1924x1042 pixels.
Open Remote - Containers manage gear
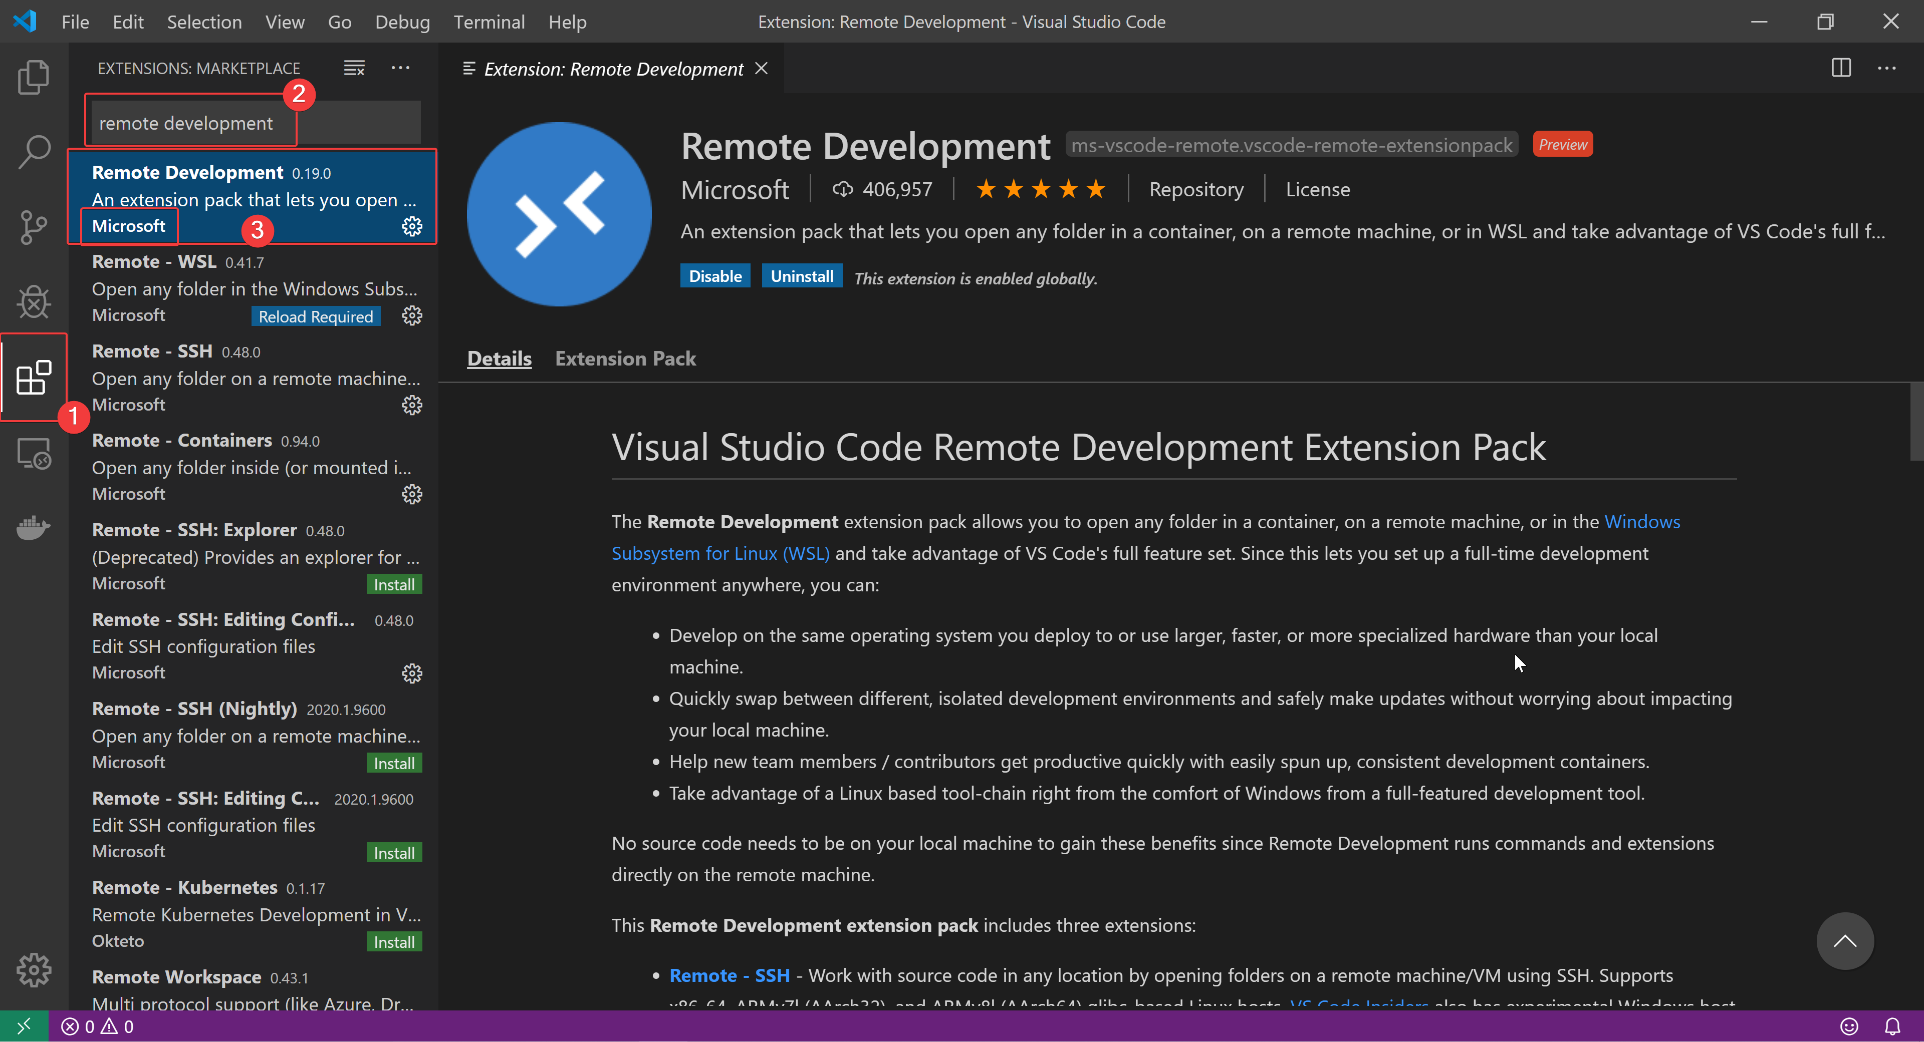click(x=412, y=494)
